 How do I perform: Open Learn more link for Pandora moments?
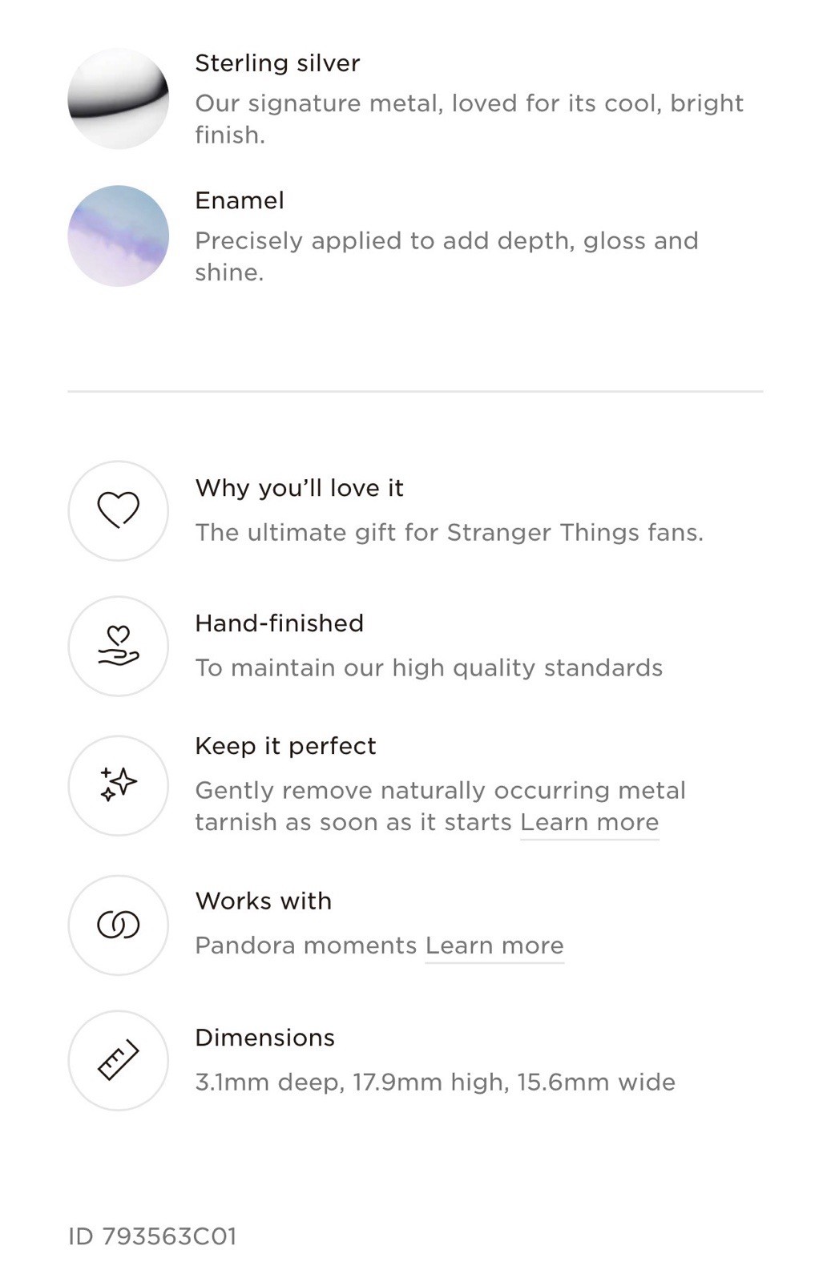click(x=494, y=945)
